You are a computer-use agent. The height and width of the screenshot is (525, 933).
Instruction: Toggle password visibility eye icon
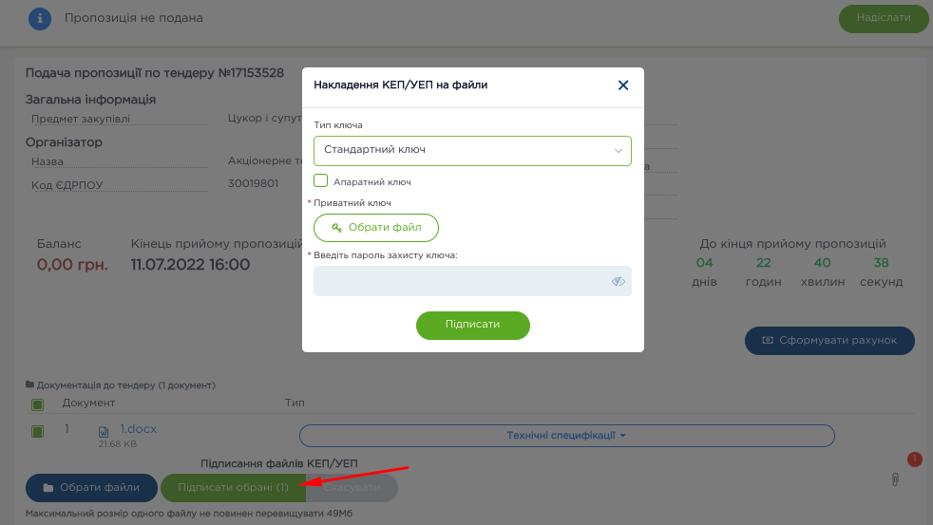tap(618, 281)
